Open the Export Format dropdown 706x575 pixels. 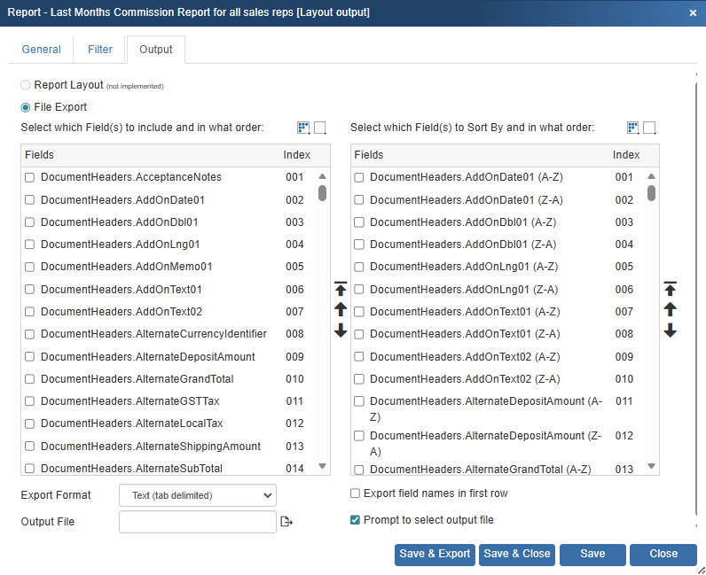pyautogui.click(x=198, y=495)
